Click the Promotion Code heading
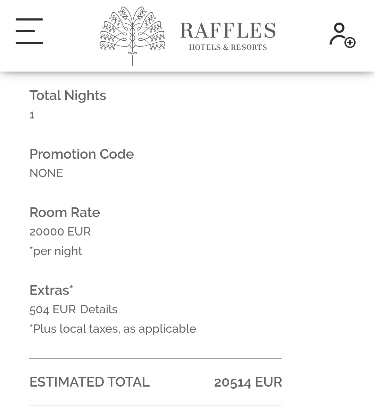Screen dimensions: 375x413 coord(82,154)
